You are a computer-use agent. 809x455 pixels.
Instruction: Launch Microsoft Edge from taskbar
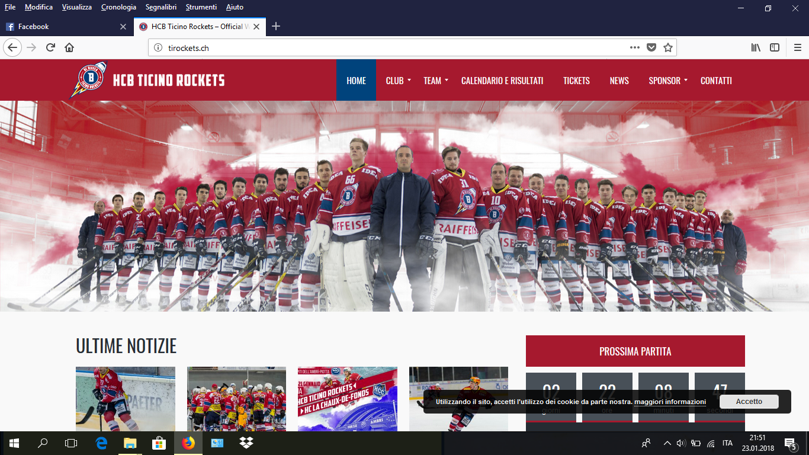pyautogui.click(x=101, y=443)
